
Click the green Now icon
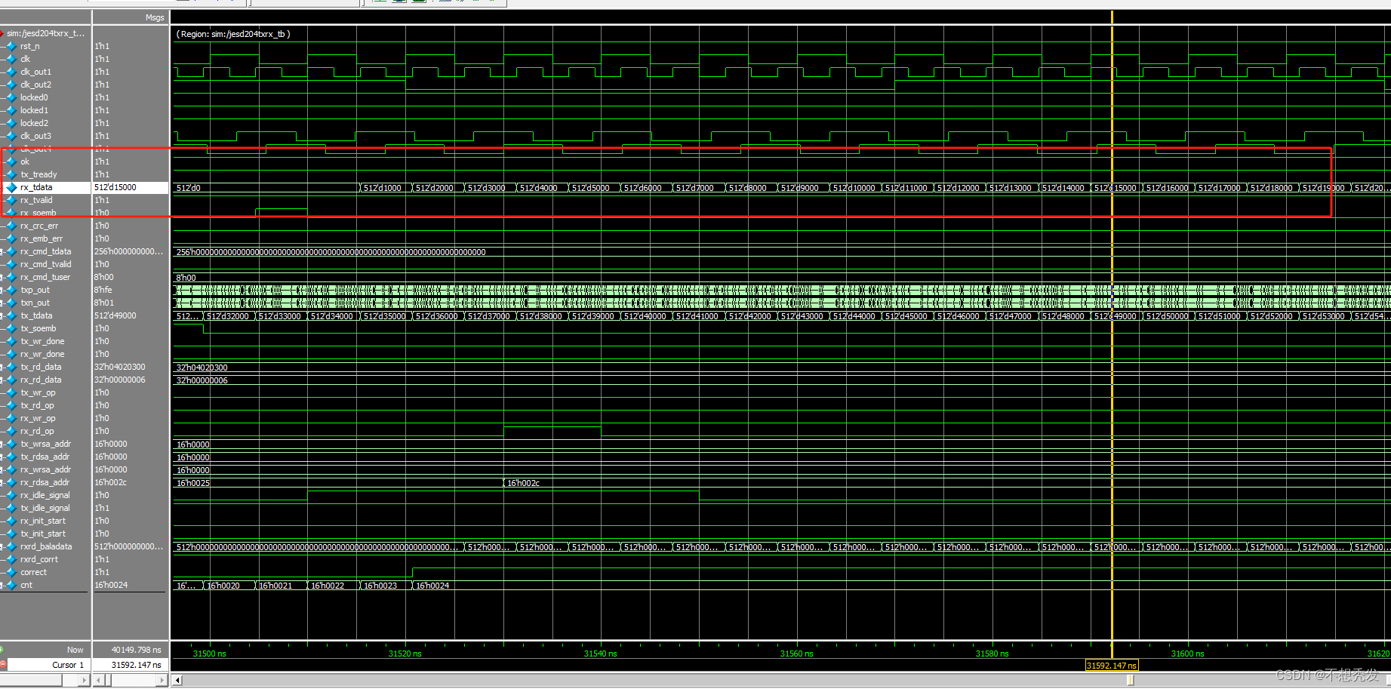click(x=2, y=650)
